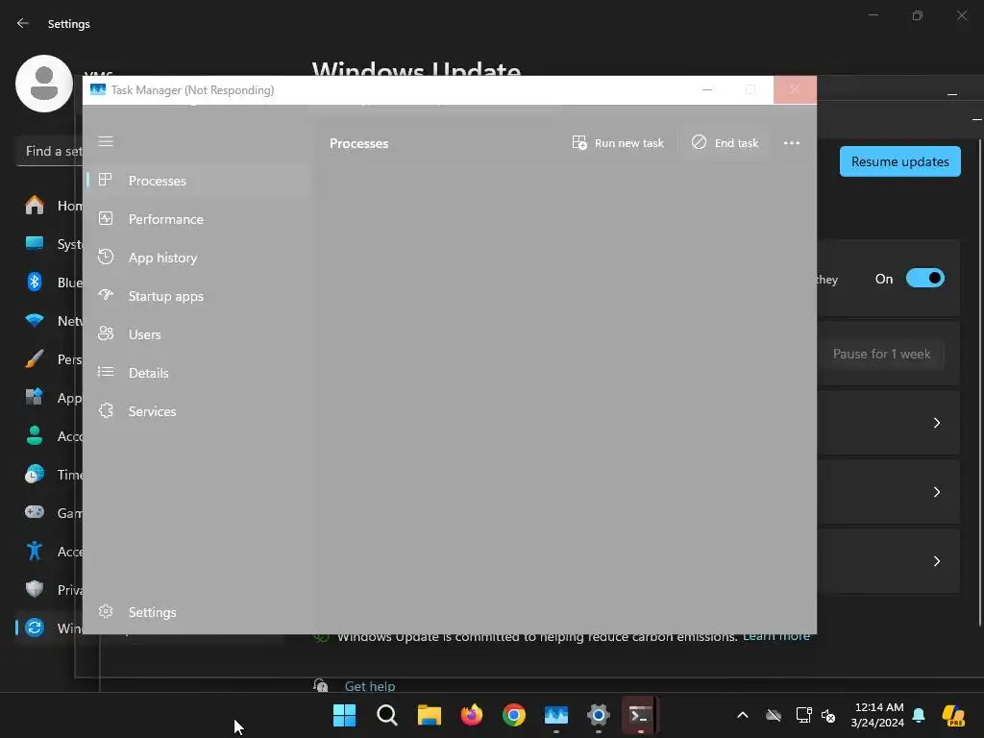Open the Personalization brush icon in Settings
The image size is (984, 738).
(35, 359)
